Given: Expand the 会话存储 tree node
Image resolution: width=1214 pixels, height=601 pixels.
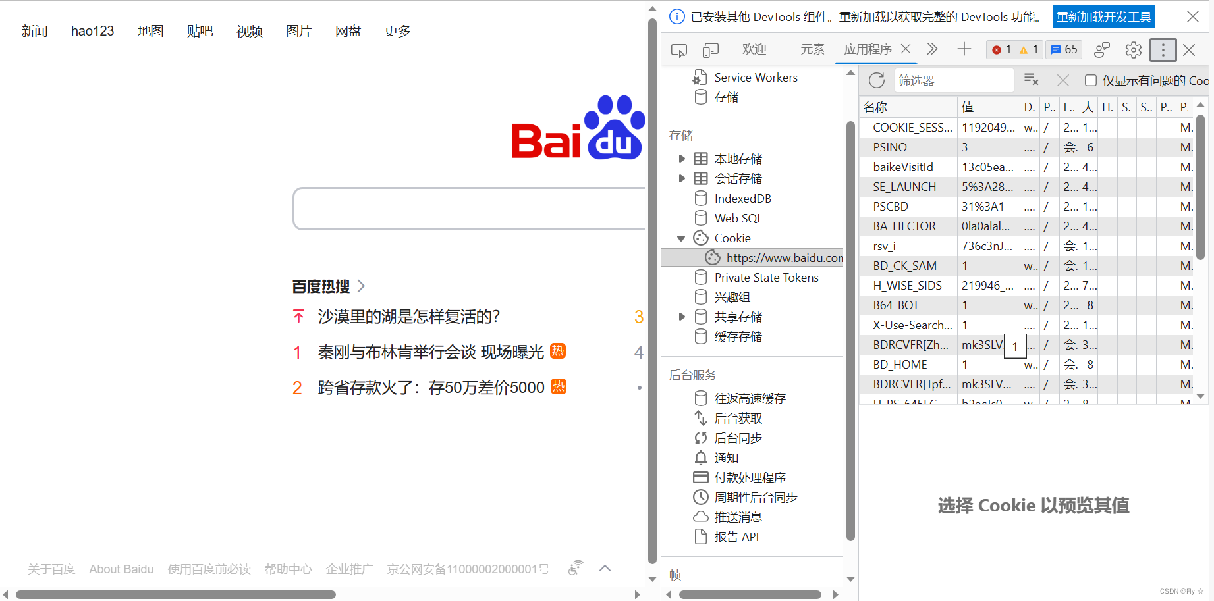Looking at the screenshot, I should [682, 178].
